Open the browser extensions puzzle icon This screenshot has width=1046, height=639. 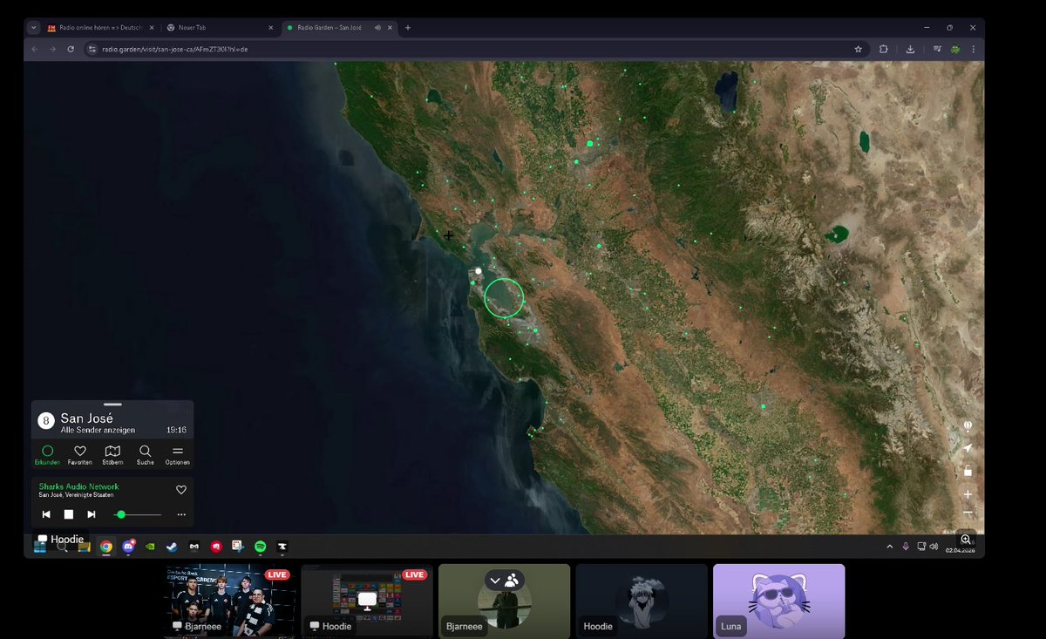(x=883, y=49)
